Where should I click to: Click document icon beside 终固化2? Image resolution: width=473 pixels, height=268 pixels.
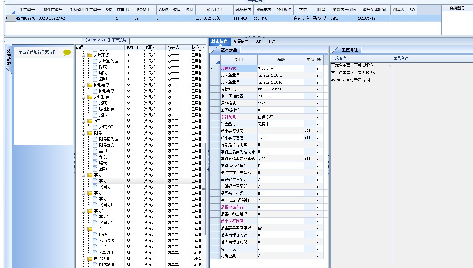(95, 223)
